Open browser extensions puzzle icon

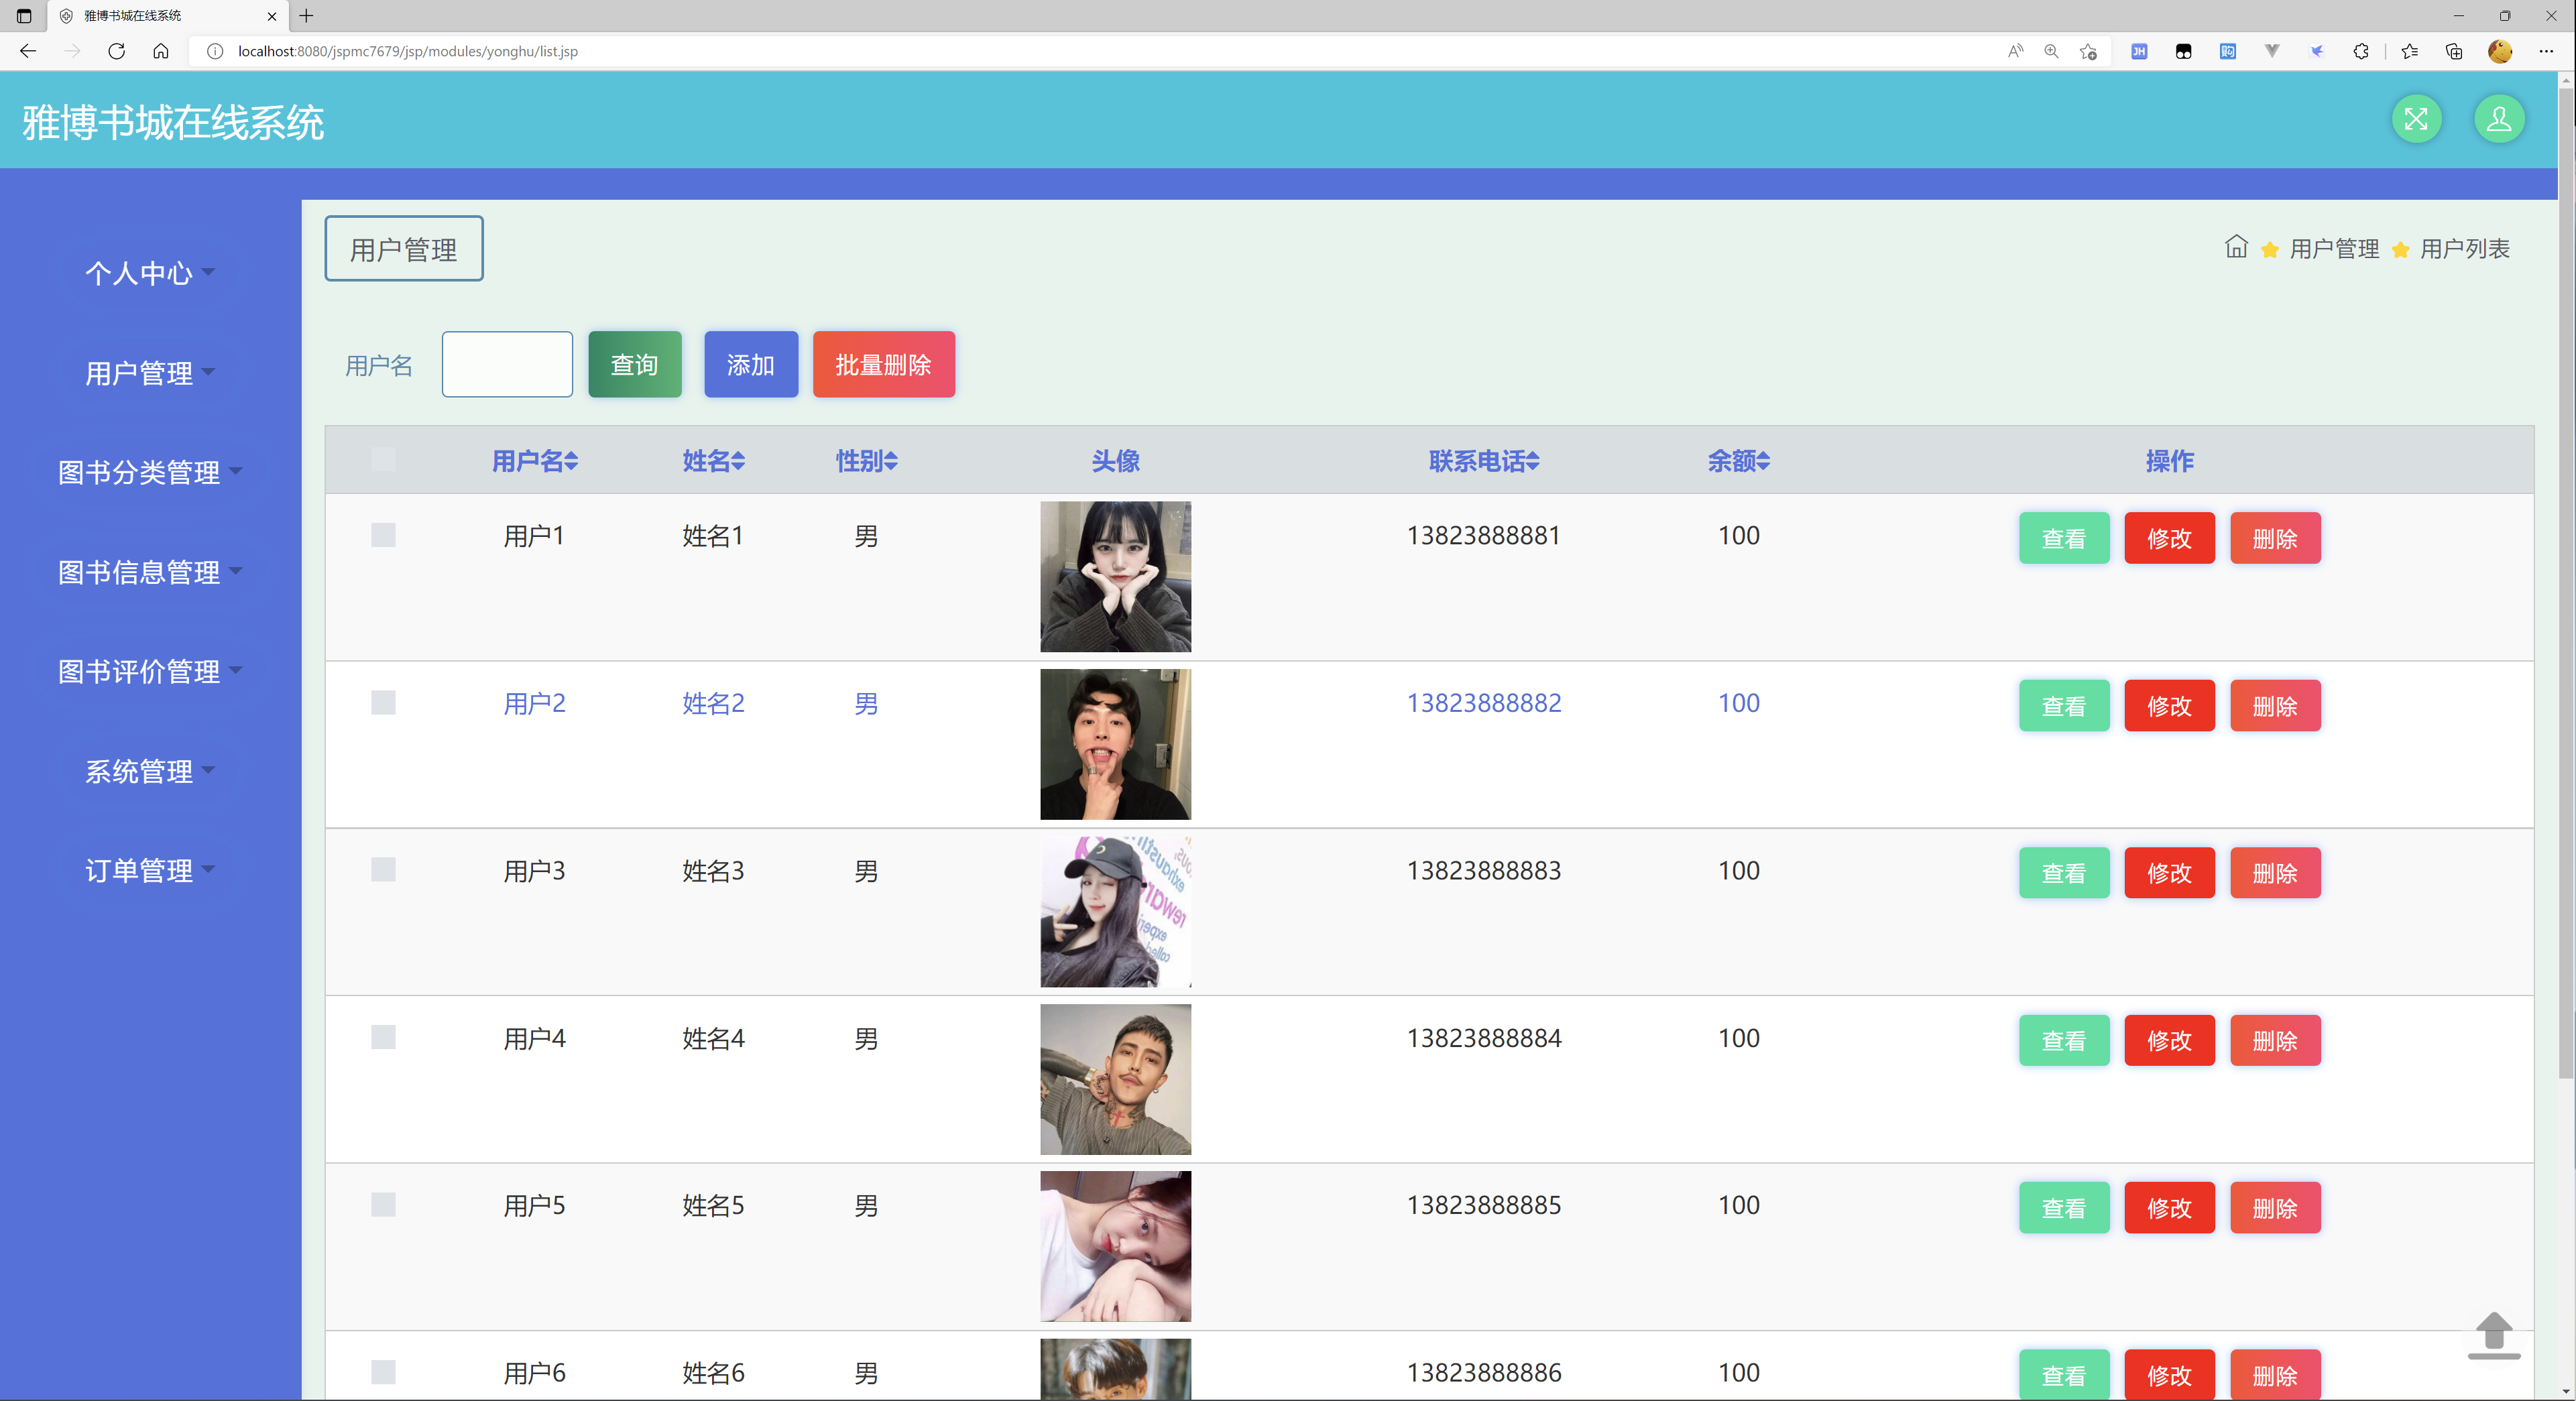(x=2360, y=51)
